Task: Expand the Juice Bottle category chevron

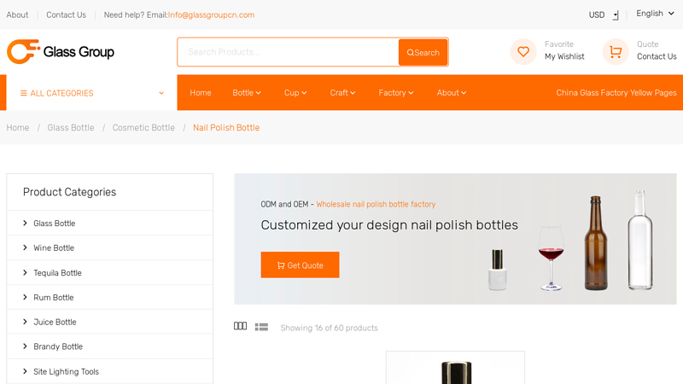Action: [x=25, y=322]
